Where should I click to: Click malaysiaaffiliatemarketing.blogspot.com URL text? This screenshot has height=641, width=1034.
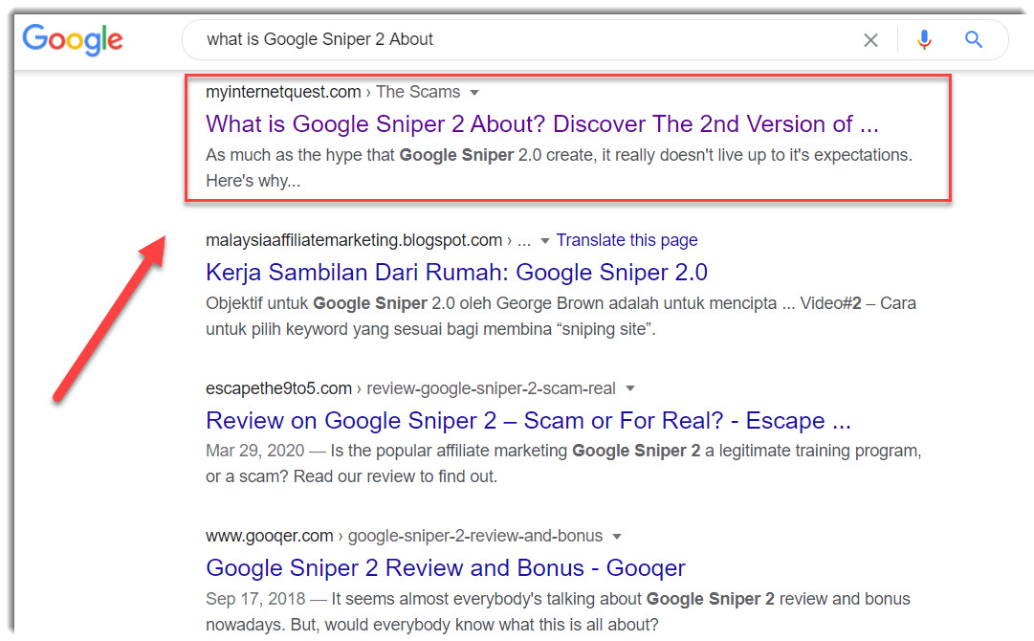pos(354,240)
